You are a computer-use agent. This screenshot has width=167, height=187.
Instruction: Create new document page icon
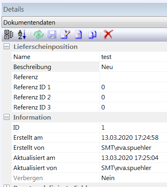[x=79, y=35]
